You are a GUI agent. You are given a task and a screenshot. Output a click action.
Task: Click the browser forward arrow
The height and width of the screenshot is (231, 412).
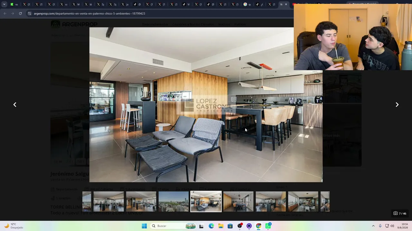coord(13,13)
